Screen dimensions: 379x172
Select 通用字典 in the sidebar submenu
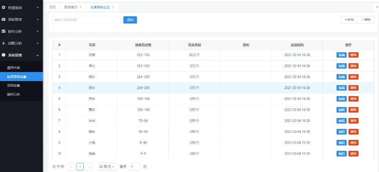point(13,68)
